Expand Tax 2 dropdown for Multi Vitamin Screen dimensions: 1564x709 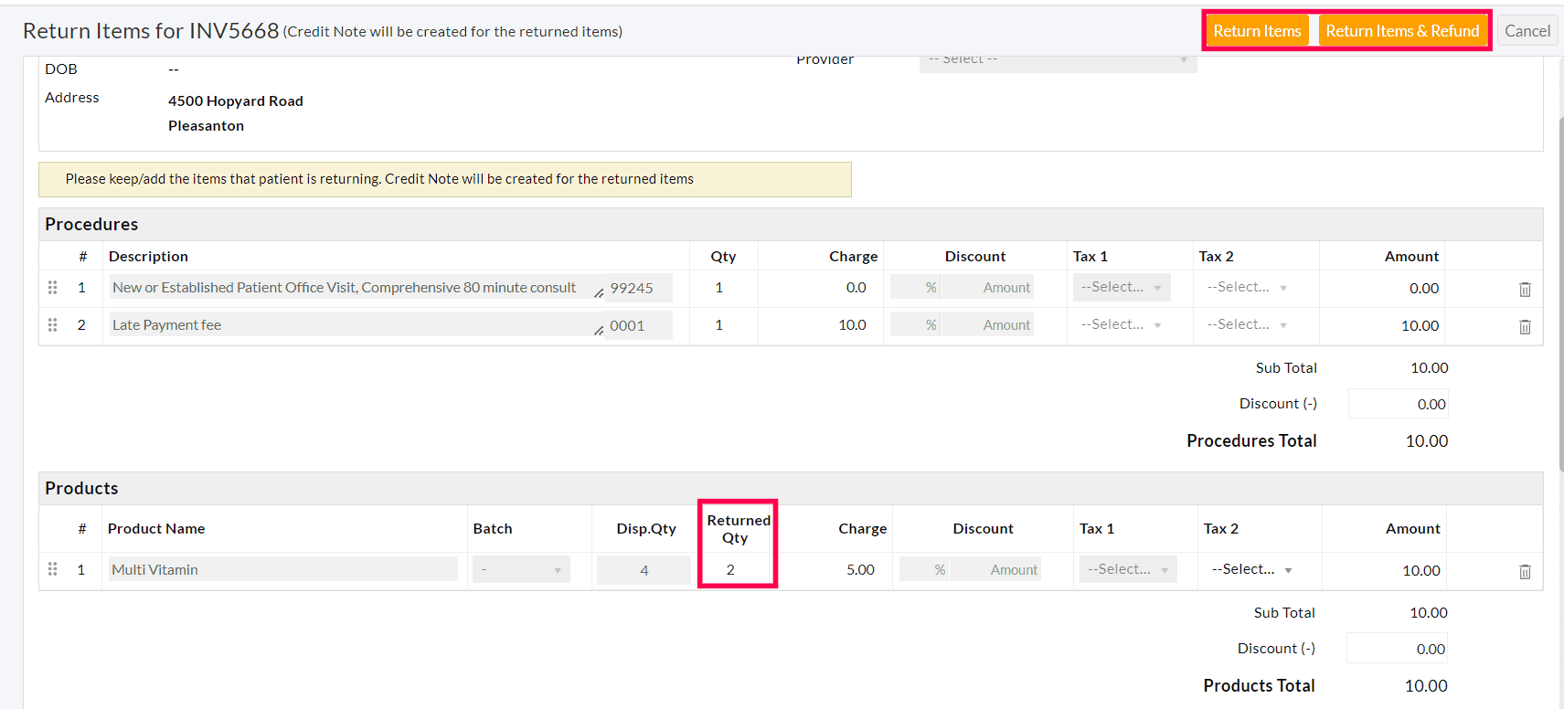tap(1251, 569)
